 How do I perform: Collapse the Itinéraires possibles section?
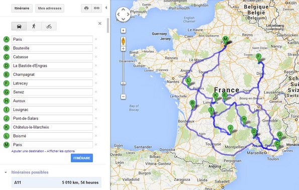point(6,172)
